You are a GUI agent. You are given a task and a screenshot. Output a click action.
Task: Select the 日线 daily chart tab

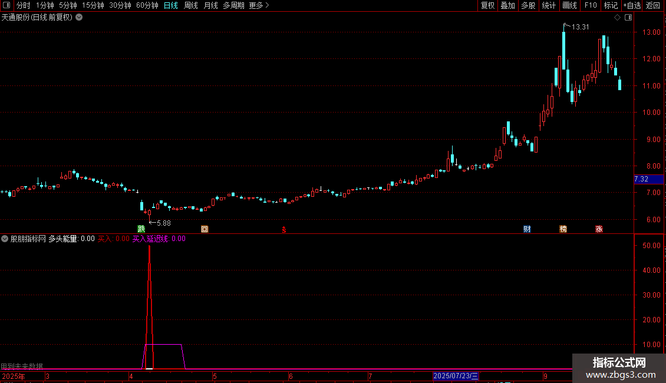[x=171, y=5]
